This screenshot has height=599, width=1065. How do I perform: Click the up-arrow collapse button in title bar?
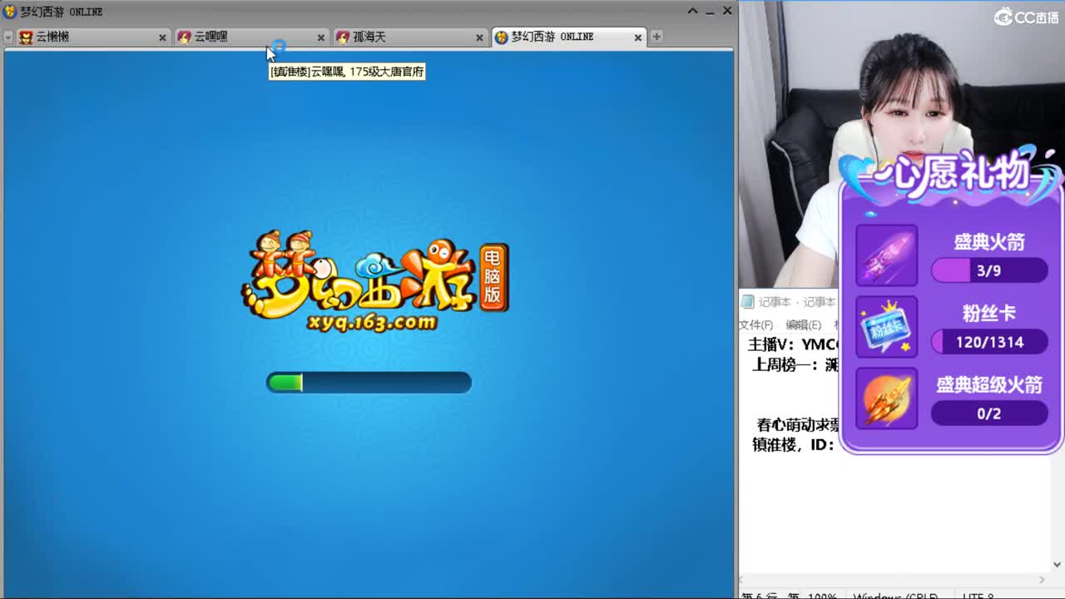(x=692, y=11)
